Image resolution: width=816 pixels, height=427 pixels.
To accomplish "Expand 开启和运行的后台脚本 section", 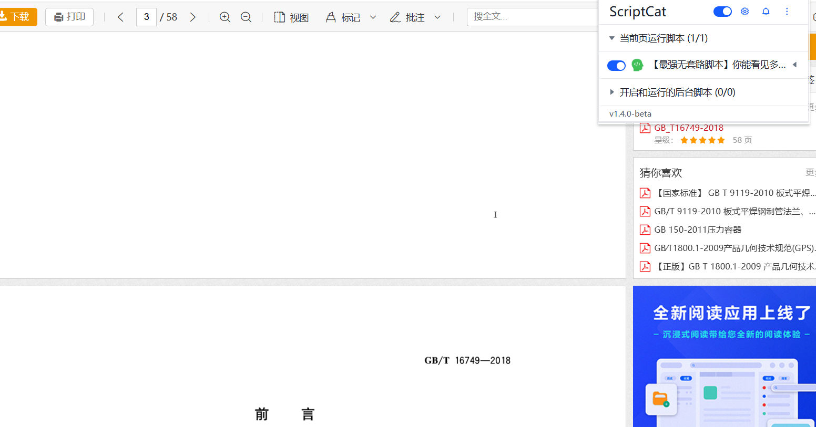I will [611, 92].
